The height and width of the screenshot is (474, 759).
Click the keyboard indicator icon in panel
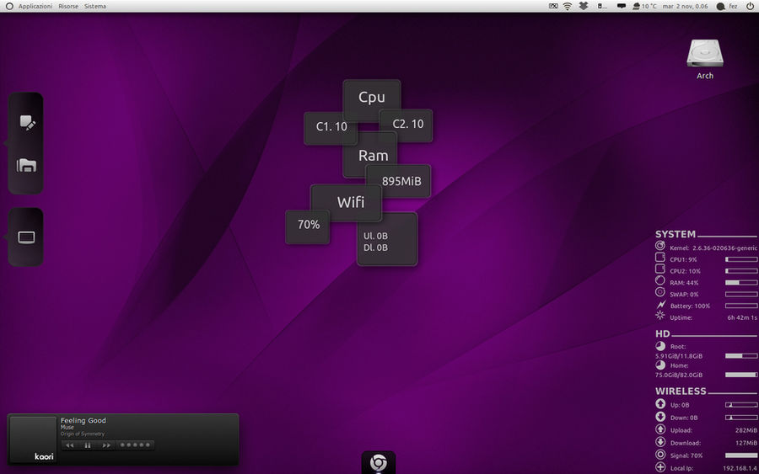pos(553,6)
